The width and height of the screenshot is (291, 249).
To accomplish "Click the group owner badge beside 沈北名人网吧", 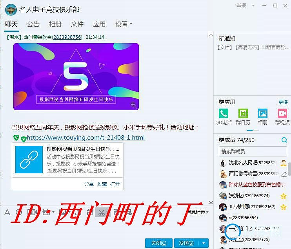I will [284, 163].
